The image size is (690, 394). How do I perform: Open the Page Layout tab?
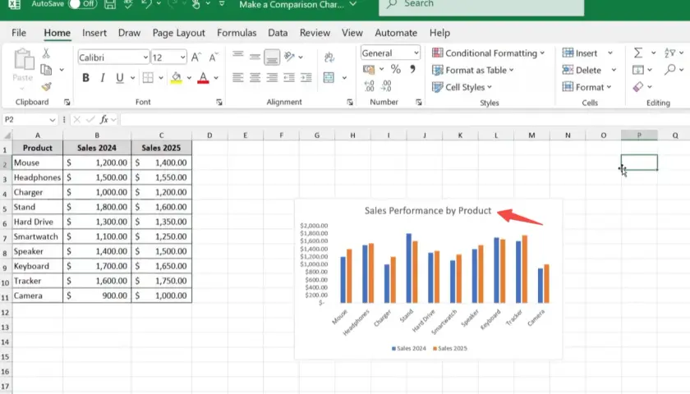tap(179, 33)
